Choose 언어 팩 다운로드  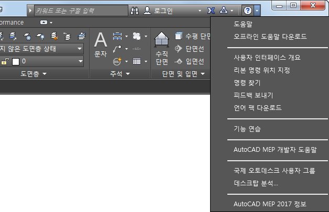tap(257, 108)
